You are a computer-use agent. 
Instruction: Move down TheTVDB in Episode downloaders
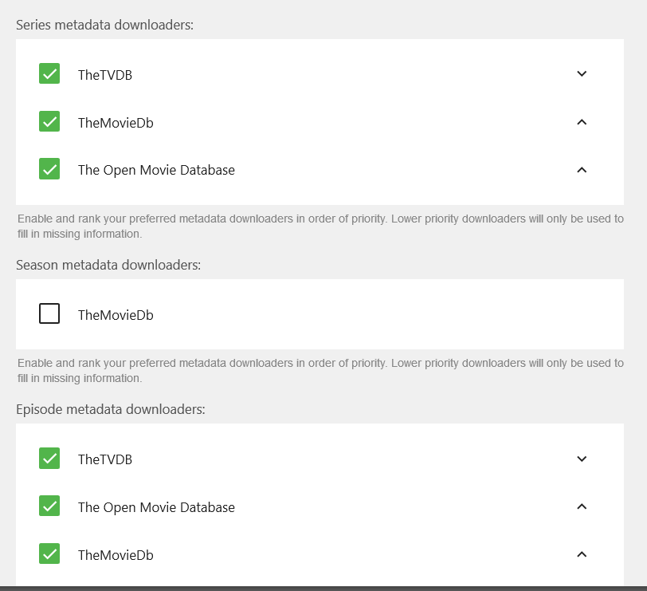pos(582,459)
